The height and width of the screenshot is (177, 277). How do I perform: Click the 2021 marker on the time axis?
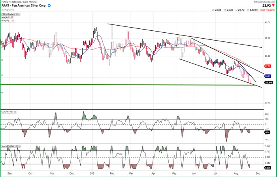pos(92,173)
